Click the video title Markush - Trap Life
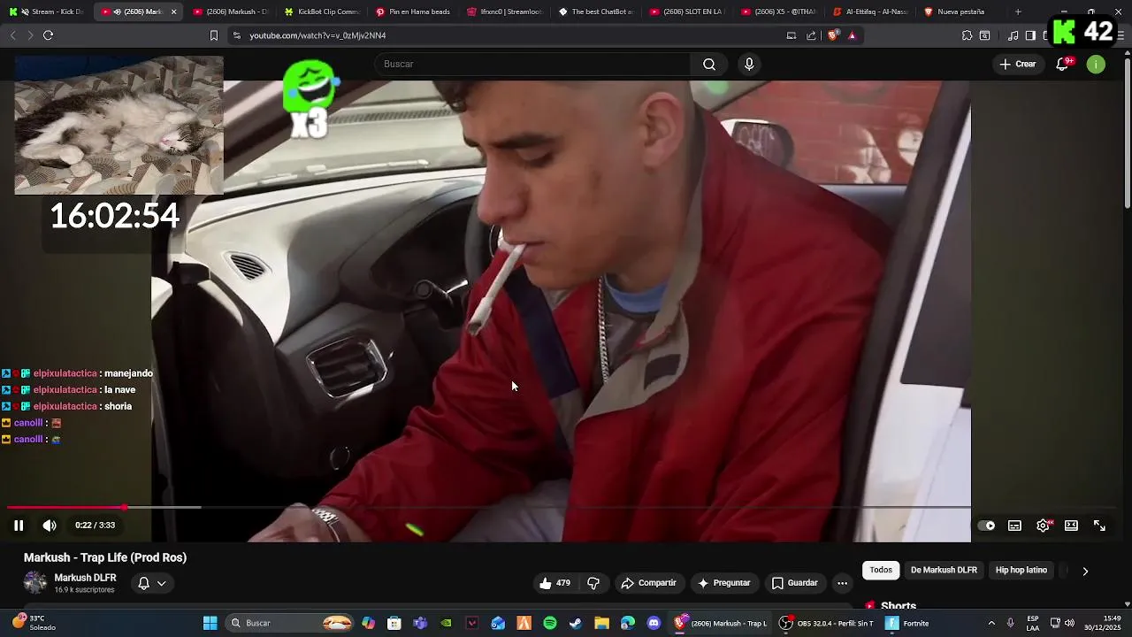This screenshot has height=637, width=1132. (x=105, y=557)
